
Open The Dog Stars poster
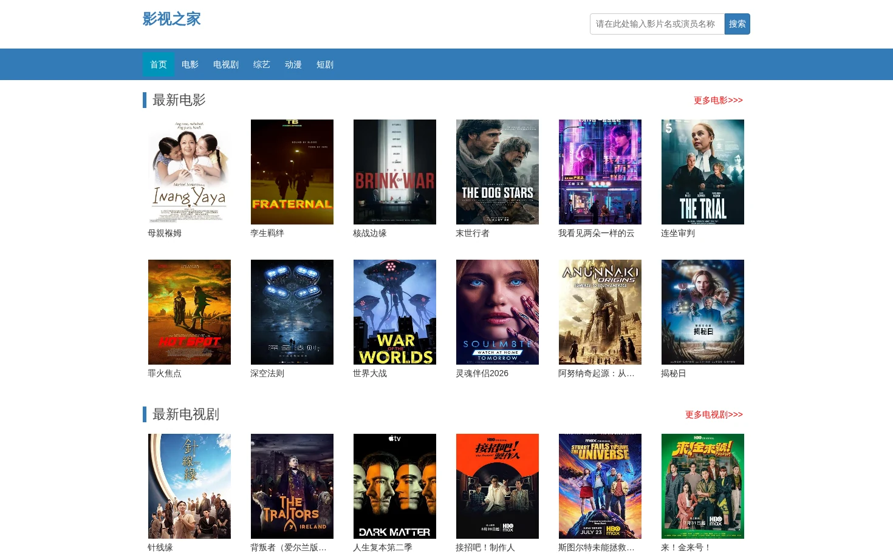[498, 172]
